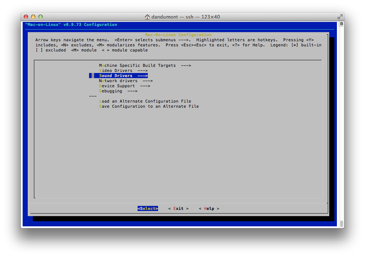The height and width of the screenshot is (257, 365).
Task: Close the terminal window with red button
Action: pyautogui.click(x=26, y=17)
